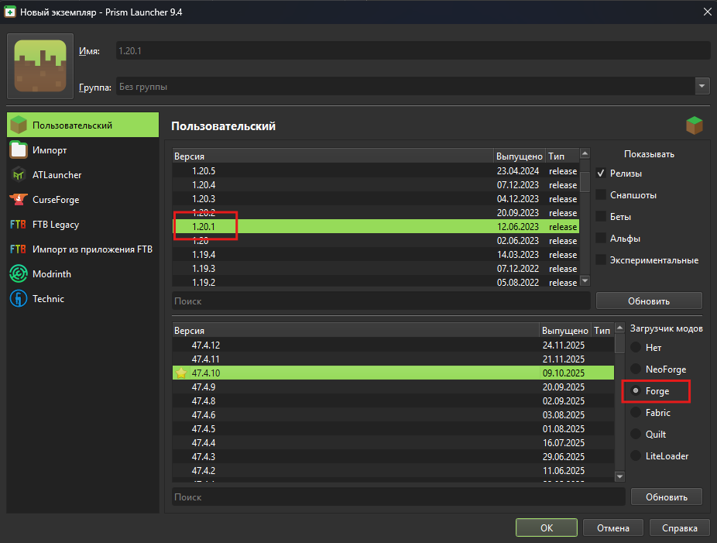
Task: Close the Новый экземпляр dialog
Action: 707,12
